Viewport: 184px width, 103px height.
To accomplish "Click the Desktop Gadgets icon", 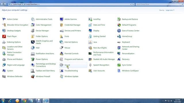I will 4,31.
